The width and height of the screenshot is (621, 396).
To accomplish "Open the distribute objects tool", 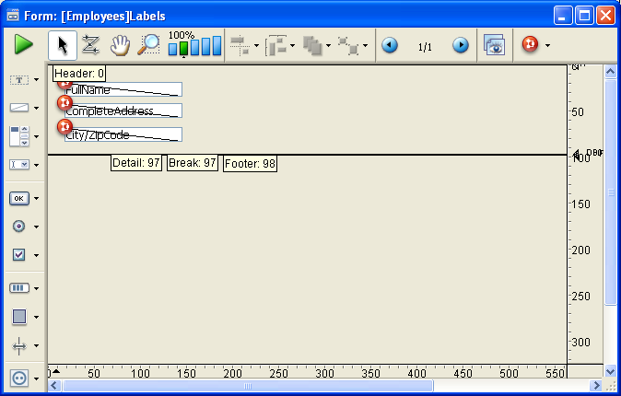I will pyautogui.click(x=276, y=45).
